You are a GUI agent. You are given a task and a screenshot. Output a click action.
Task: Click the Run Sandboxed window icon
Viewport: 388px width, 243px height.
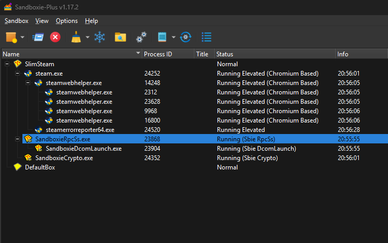point(38,38)
